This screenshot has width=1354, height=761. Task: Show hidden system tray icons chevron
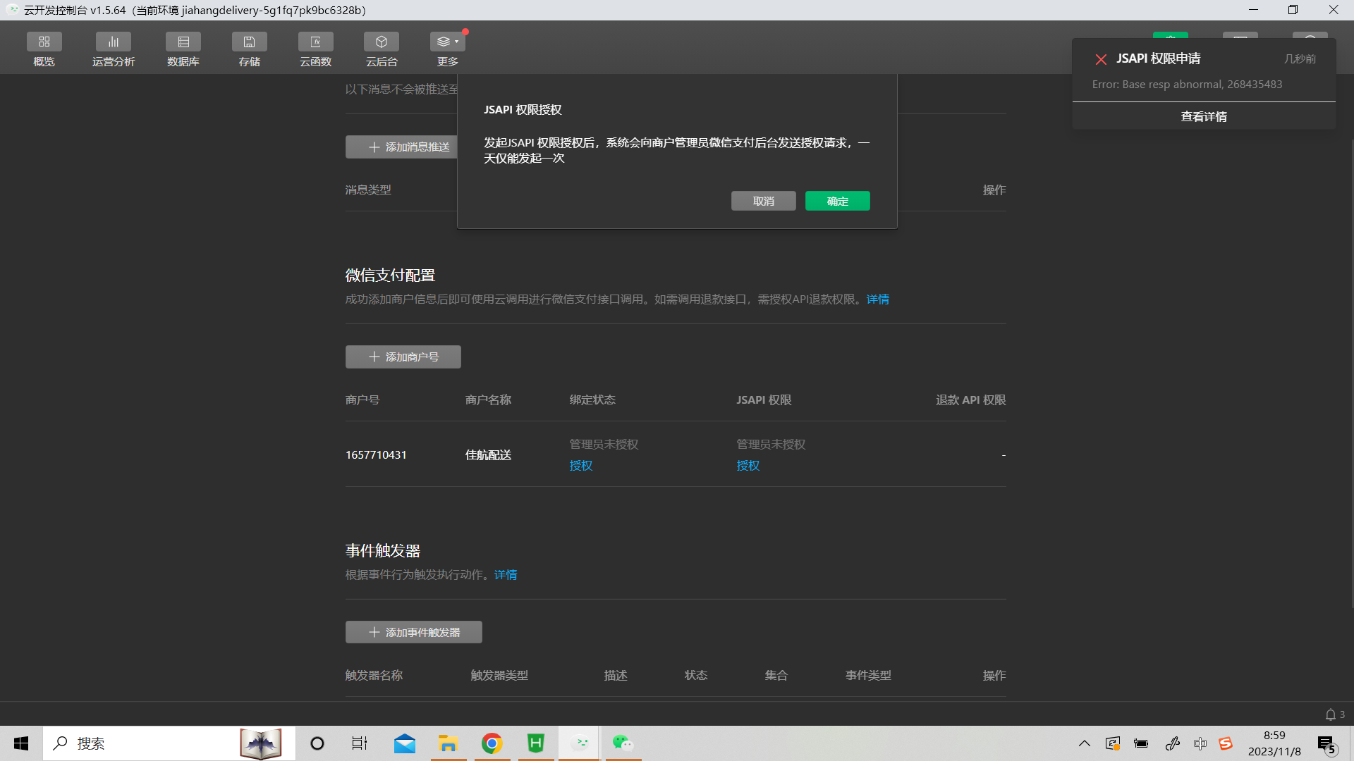click(1084, 743)
